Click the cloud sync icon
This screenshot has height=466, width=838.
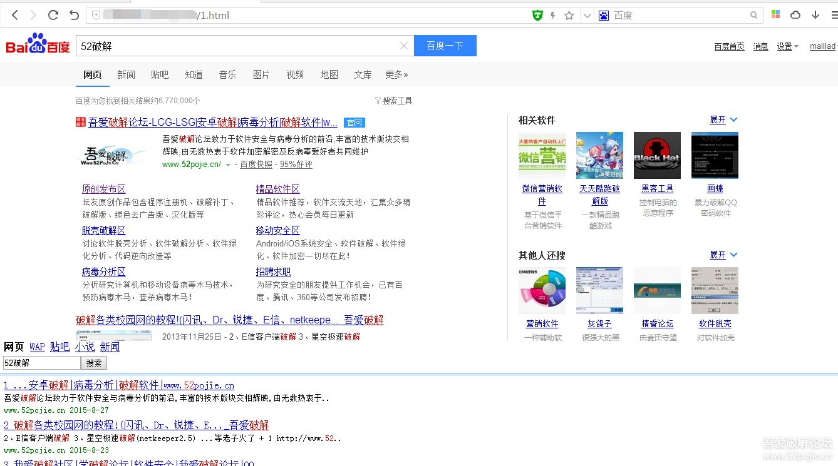tap(795, 15)
